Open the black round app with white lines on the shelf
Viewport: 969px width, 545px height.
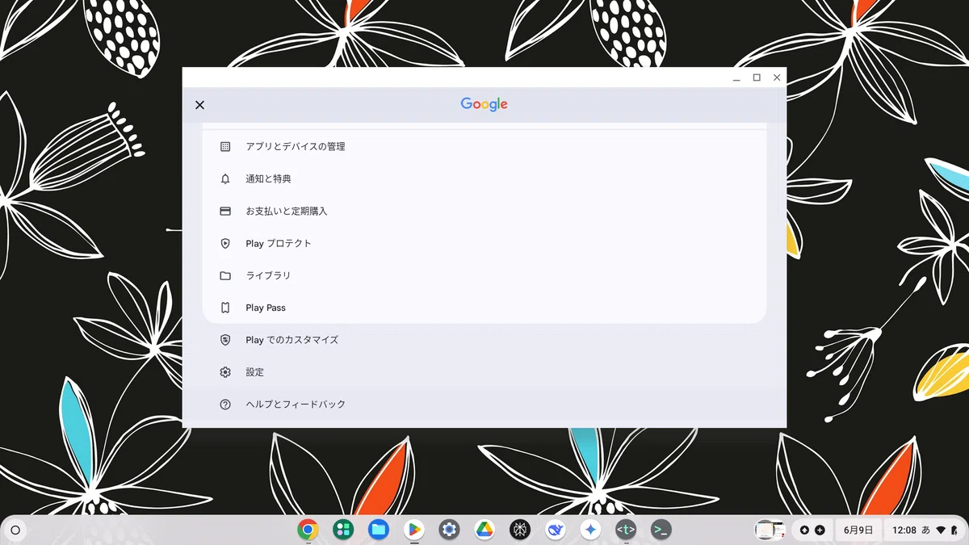(x=520, y=530)
